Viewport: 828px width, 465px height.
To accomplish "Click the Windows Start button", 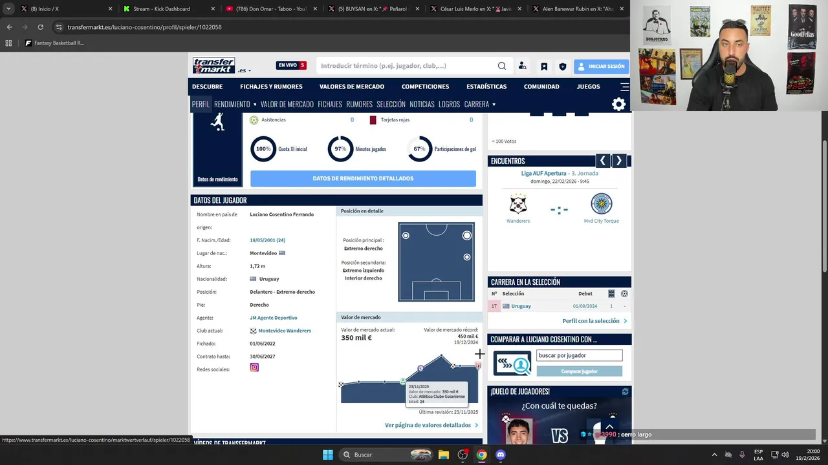I will [x=328, y=455].
